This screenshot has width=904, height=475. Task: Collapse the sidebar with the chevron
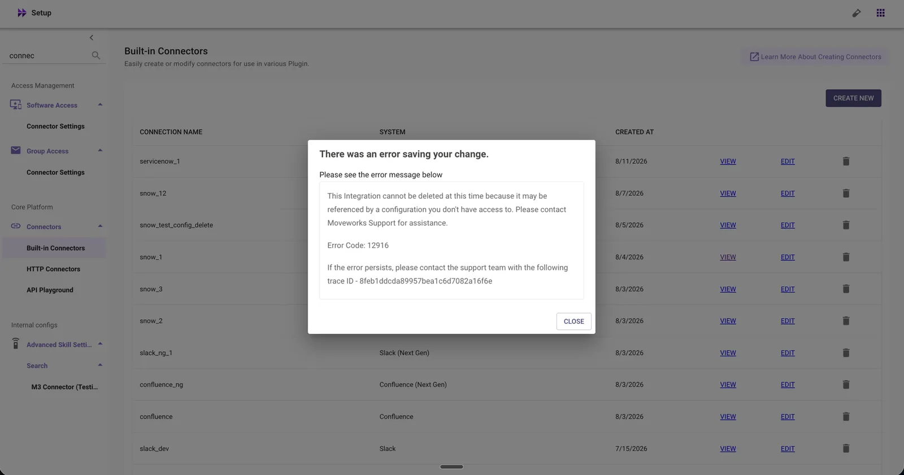[92, 38]
